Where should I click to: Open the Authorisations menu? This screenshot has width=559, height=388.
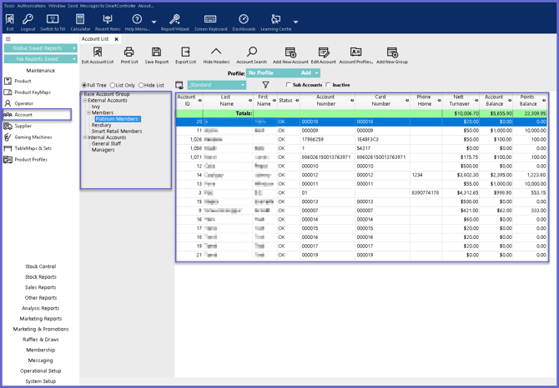32,5
